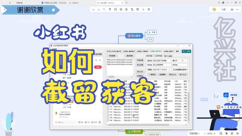
Task: Click the share icon beside comment count 3935
Action: point(100,122)
